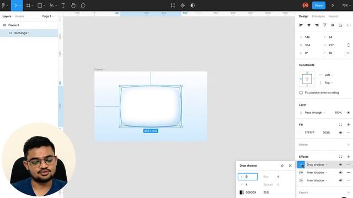Add a new effect
353x198 pixels.
tap(348, 157)
